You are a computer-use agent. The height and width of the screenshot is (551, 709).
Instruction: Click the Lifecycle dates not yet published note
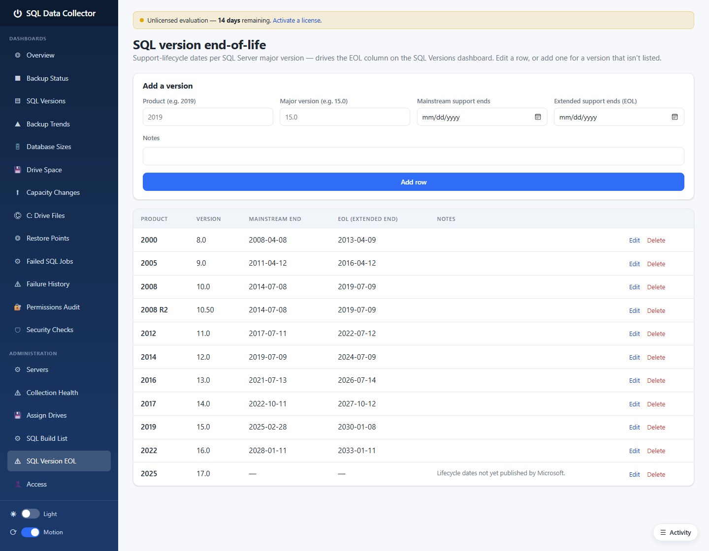(501, 473)
